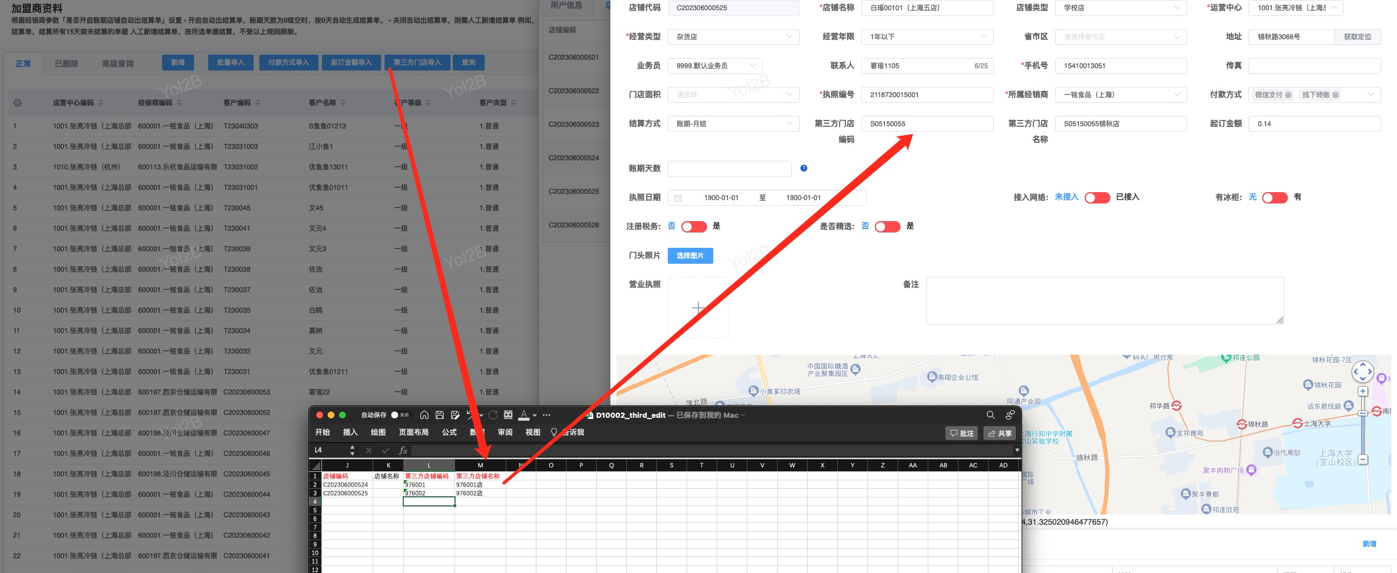Click the 手机号 input field
1397x573 pixels.
tap(1121, 66)
